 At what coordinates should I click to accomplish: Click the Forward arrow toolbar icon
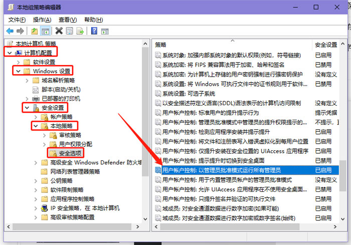click(x=20, y=31)
